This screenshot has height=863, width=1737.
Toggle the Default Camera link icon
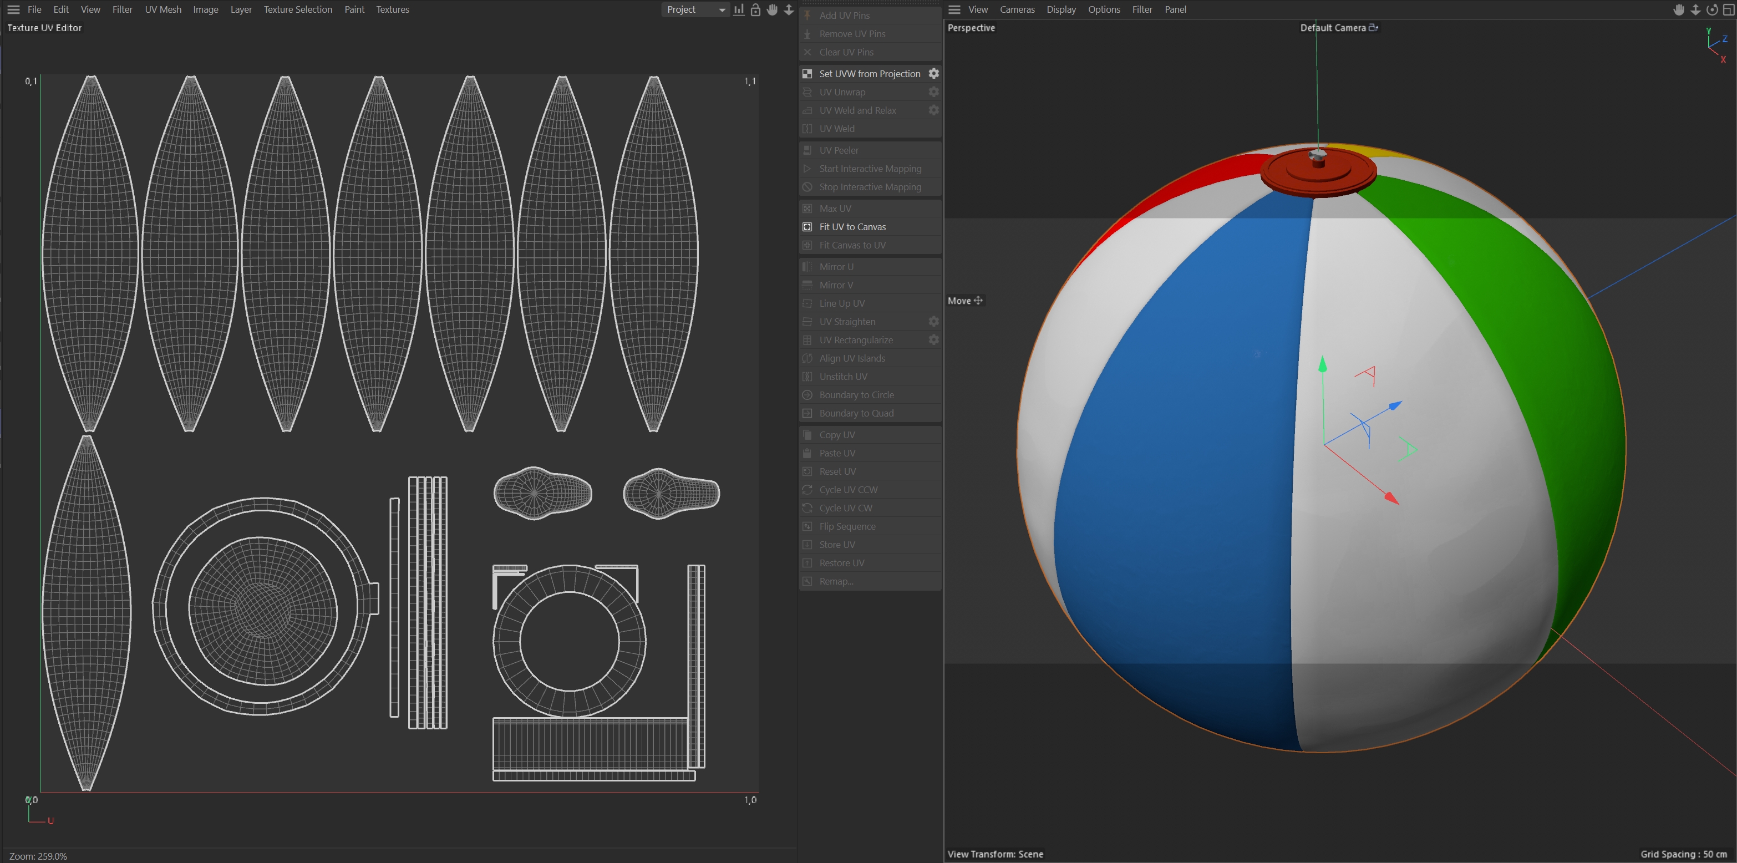click(1374, 28)
